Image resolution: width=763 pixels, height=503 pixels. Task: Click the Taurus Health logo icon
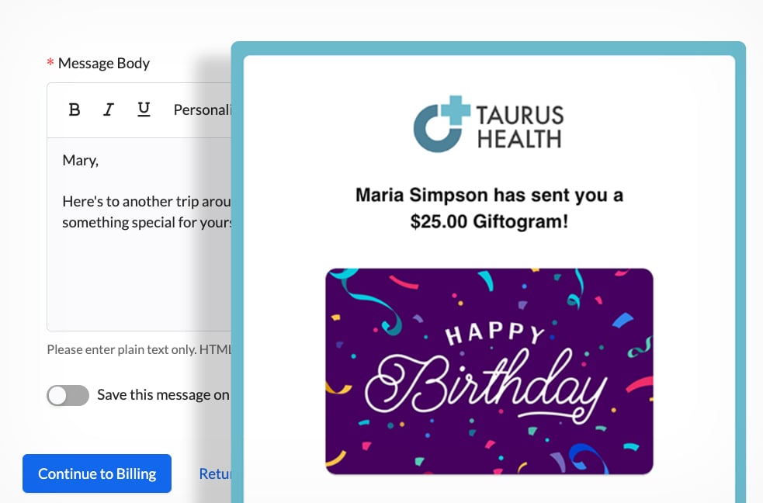pos(442,123)
